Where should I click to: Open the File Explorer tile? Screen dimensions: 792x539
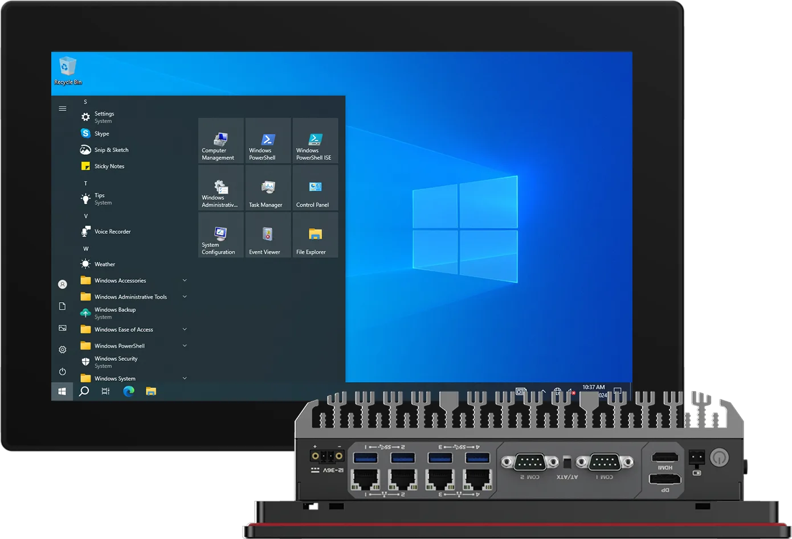(316, 235)
